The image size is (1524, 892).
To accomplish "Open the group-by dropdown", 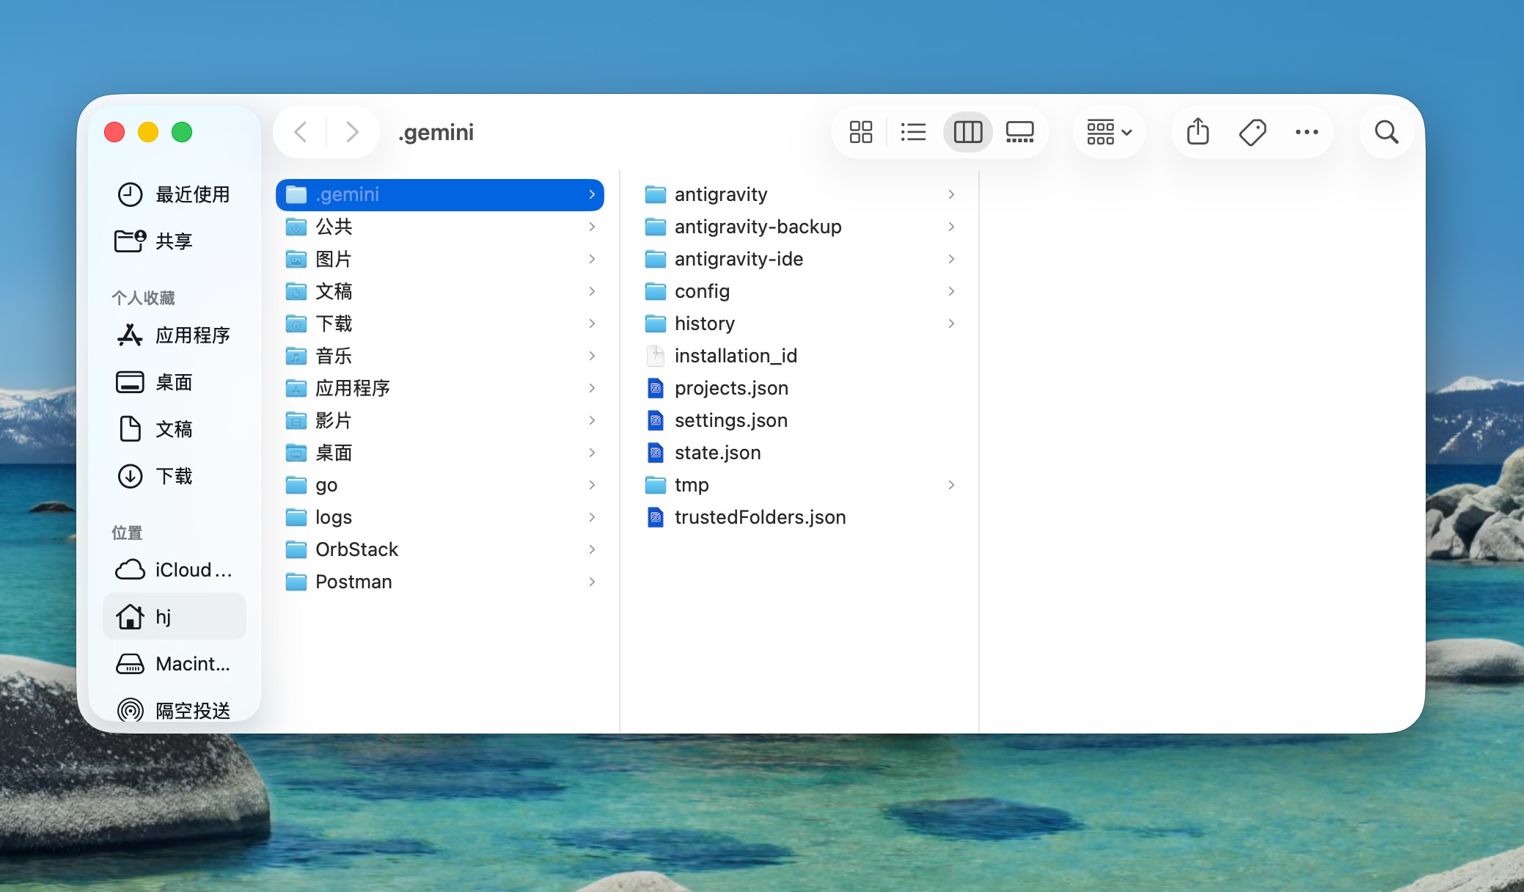I will click(x=1109, y=132).
